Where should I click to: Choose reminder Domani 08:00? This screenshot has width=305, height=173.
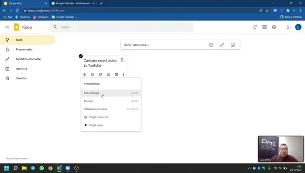tap(111, 101)
